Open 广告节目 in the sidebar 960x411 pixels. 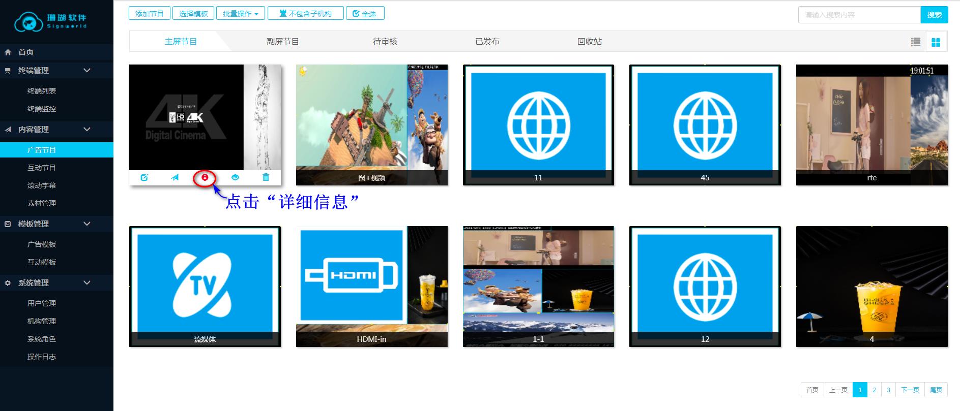[x=56, y=150]
